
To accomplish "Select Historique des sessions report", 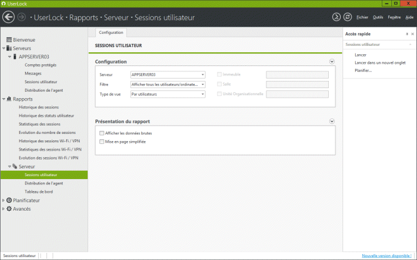I will [39, 107].
